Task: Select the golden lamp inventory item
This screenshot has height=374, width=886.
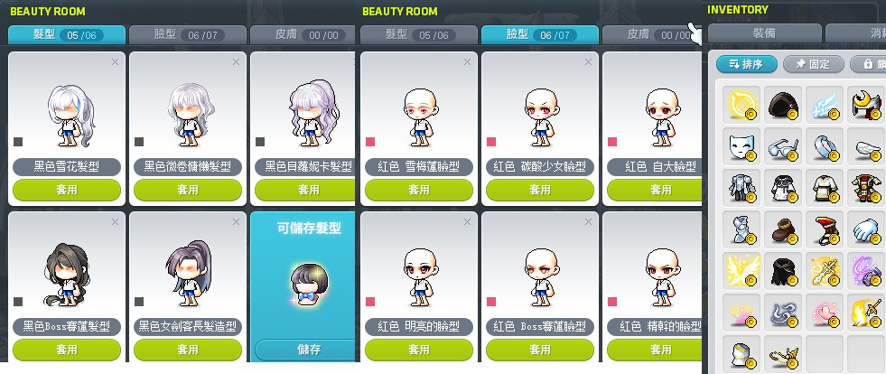Action: pyautogui.click(x=783, y=353)
